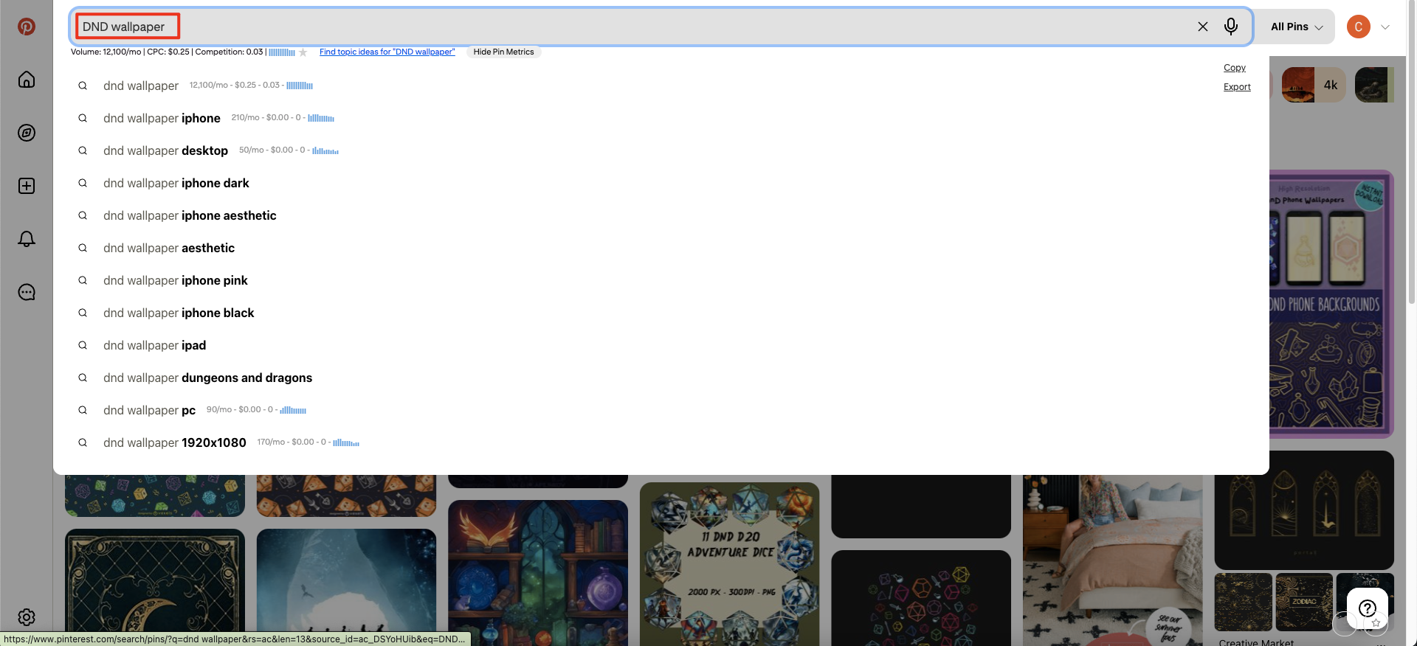Pick the 'dnd wallpaper aesthetic' suggestion
This screenshot has height=646, width=1417.
[169, 248]
